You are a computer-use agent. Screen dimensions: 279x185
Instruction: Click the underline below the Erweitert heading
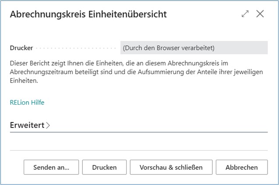click(138, 132)
